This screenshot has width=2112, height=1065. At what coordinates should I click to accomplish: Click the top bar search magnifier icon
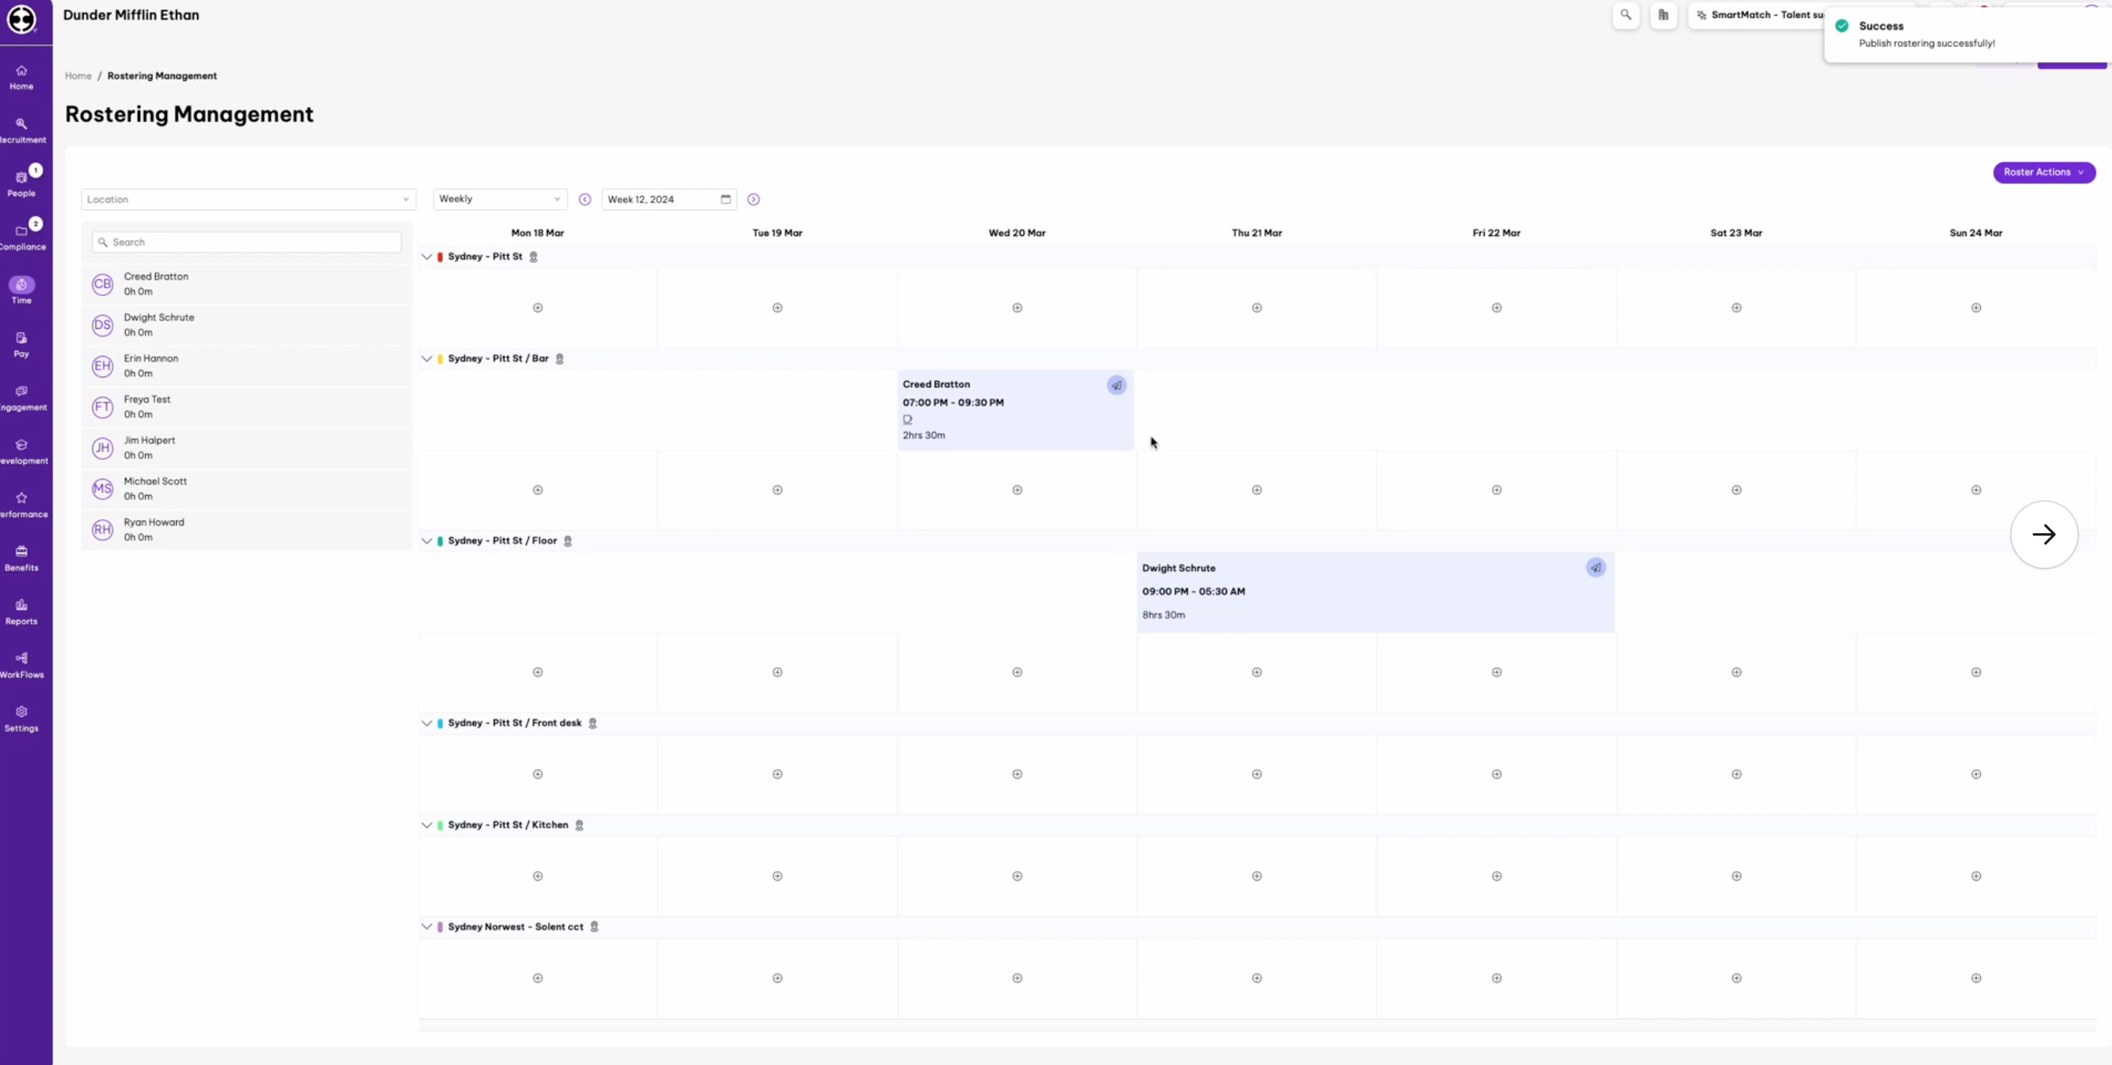(1625, 15)
